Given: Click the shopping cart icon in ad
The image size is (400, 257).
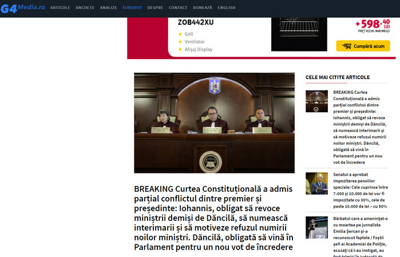Looking at the screenshot, I should (x=347, y=46).
